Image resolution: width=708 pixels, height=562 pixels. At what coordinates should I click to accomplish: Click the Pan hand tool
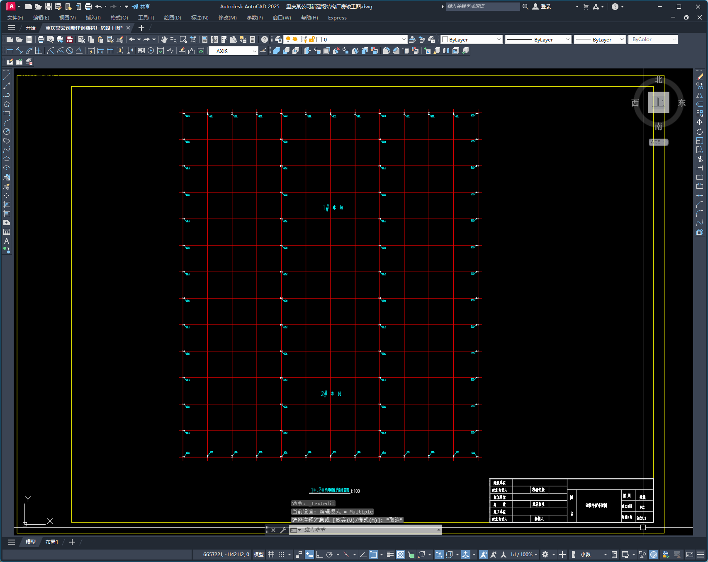pyautogui.click(x=164, y=39)
